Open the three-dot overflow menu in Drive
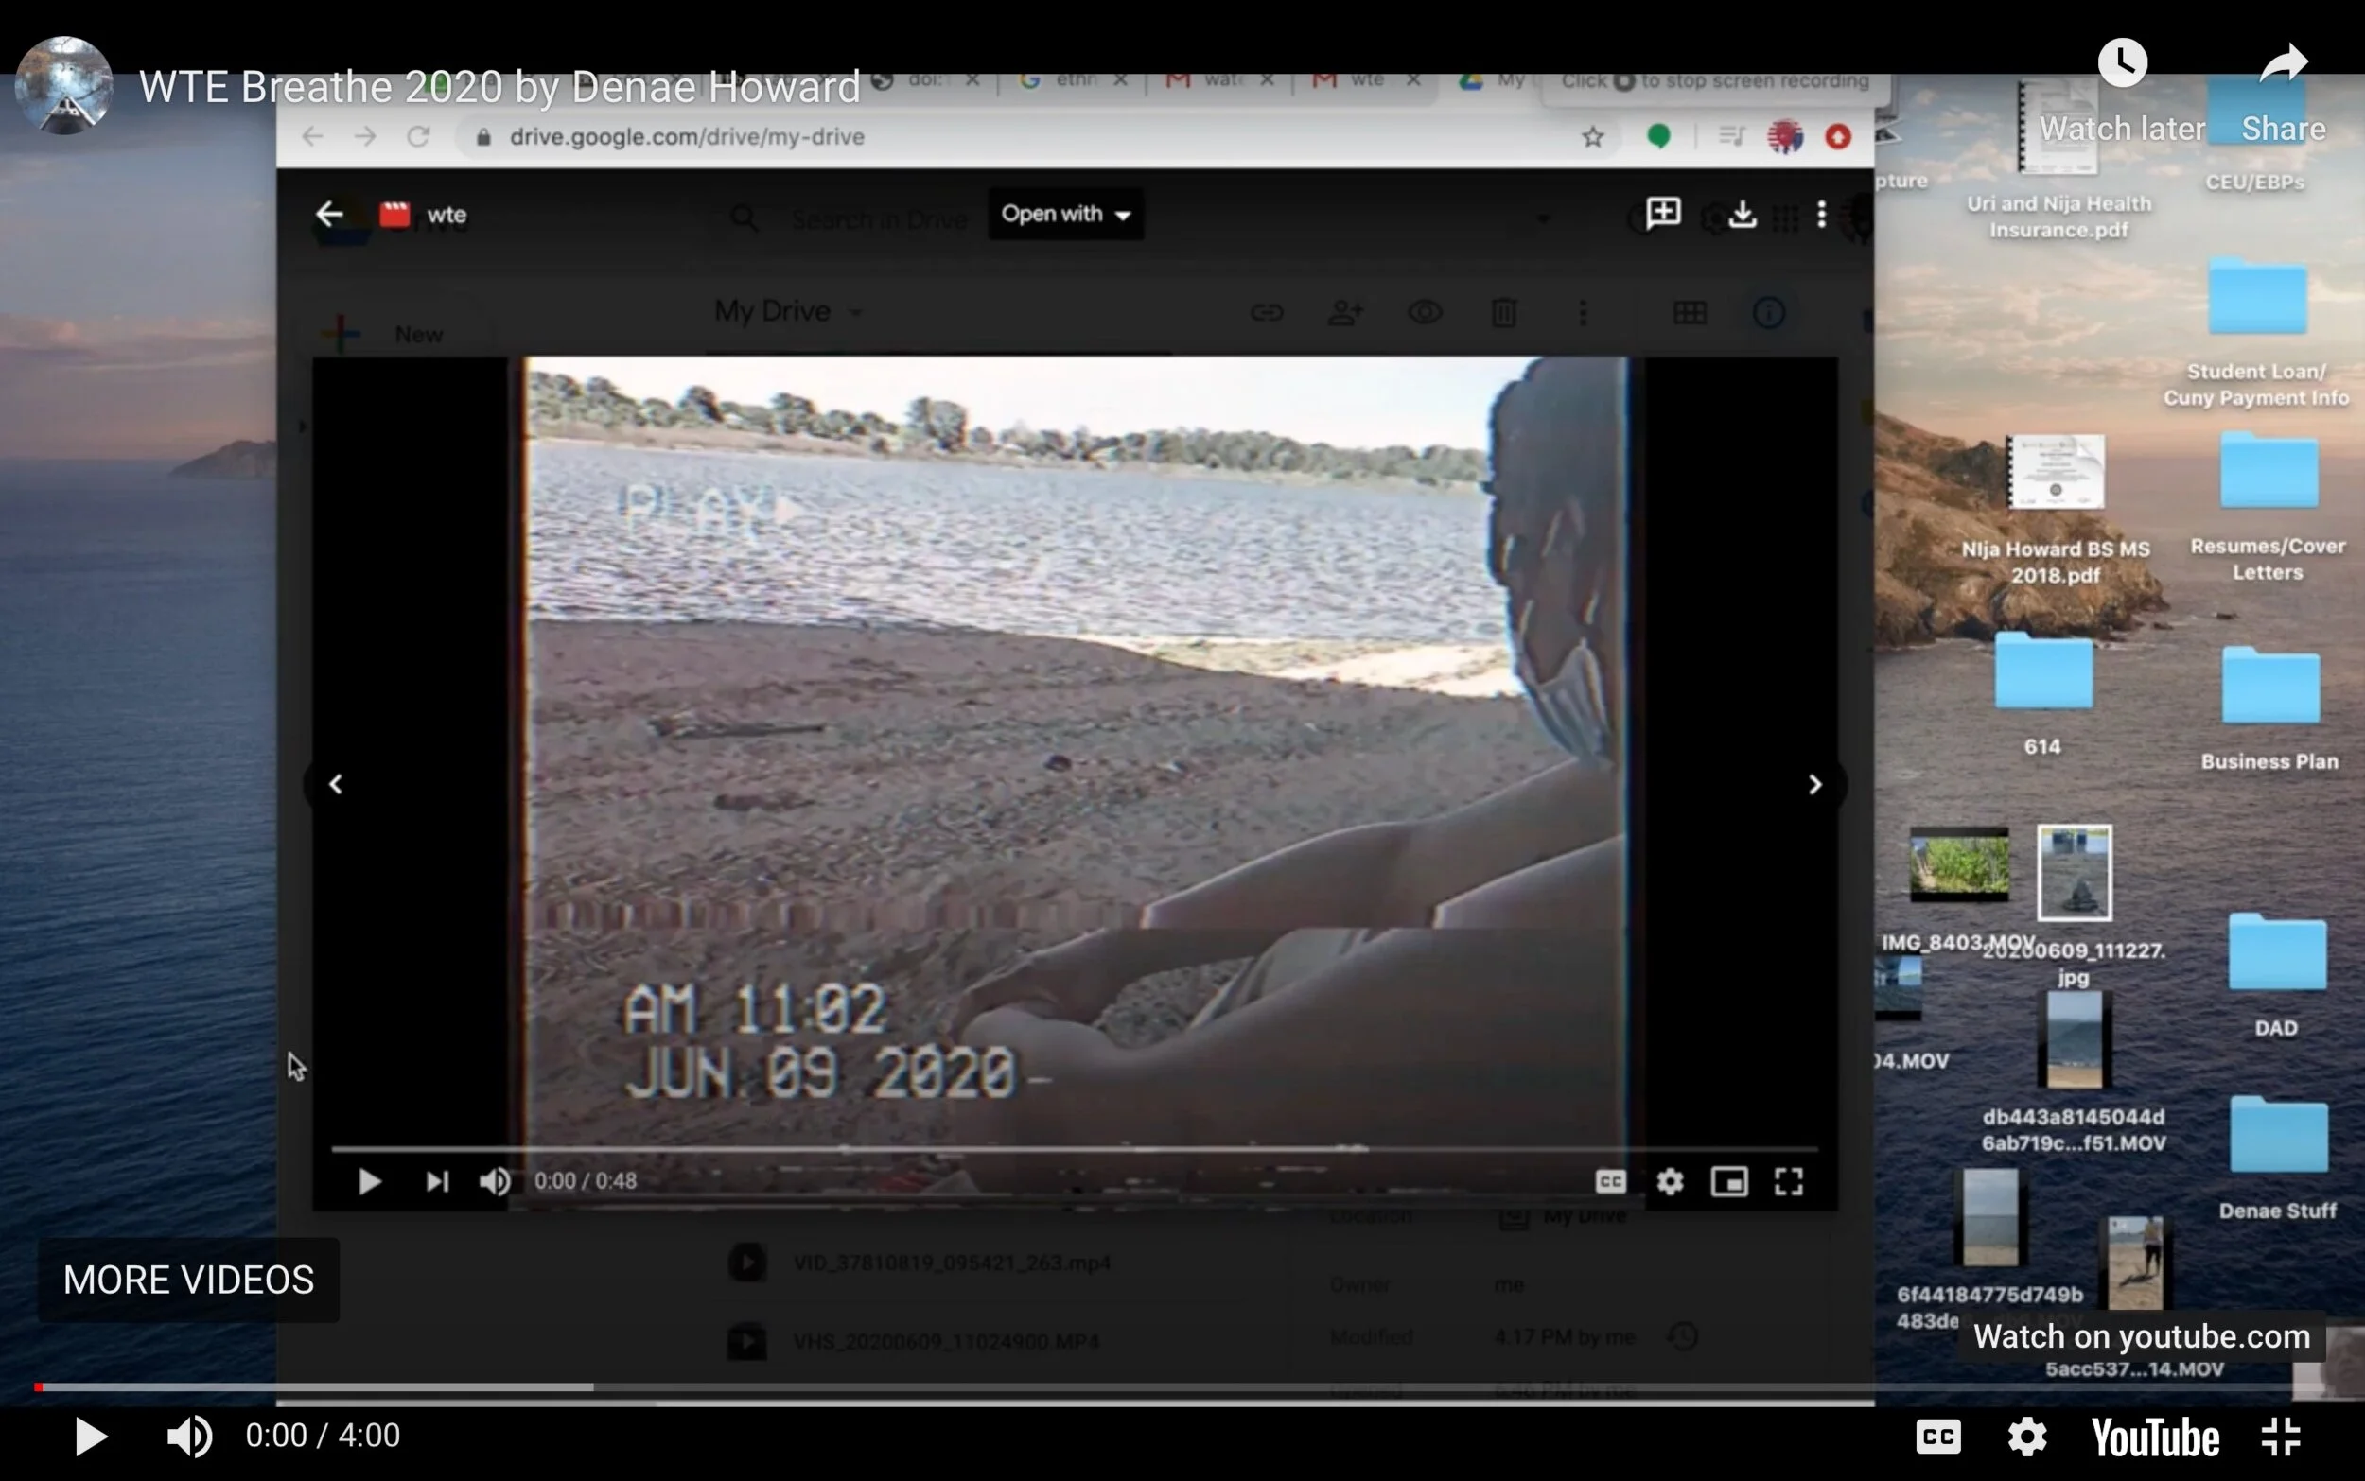The height and width of the screenshot is (1481, 2365). click(1585, 311)
